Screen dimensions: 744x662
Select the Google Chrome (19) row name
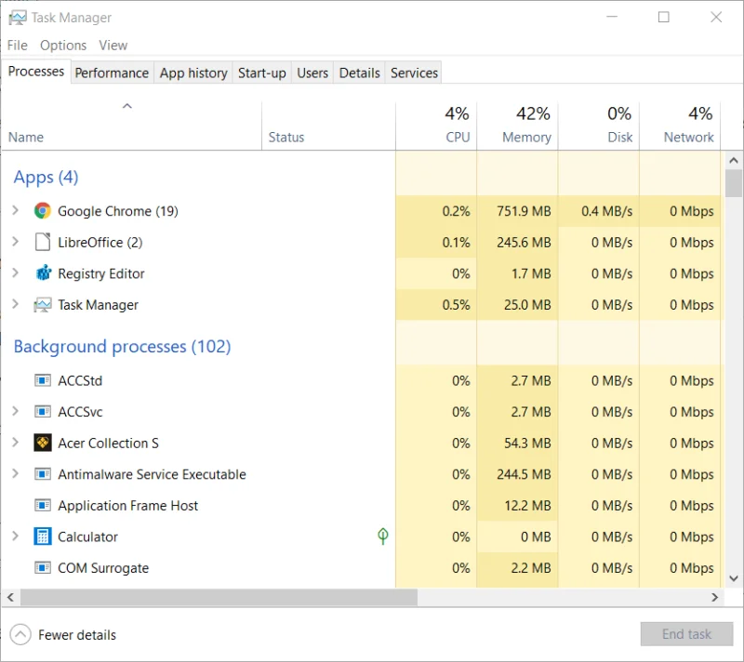pos(118,211)
